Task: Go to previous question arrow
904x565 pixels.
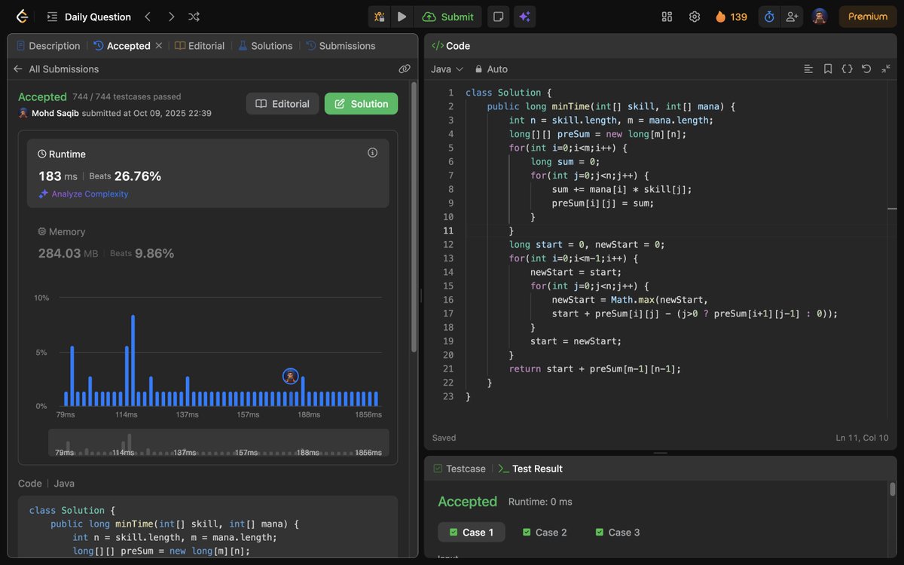Action: pos(148,17)
